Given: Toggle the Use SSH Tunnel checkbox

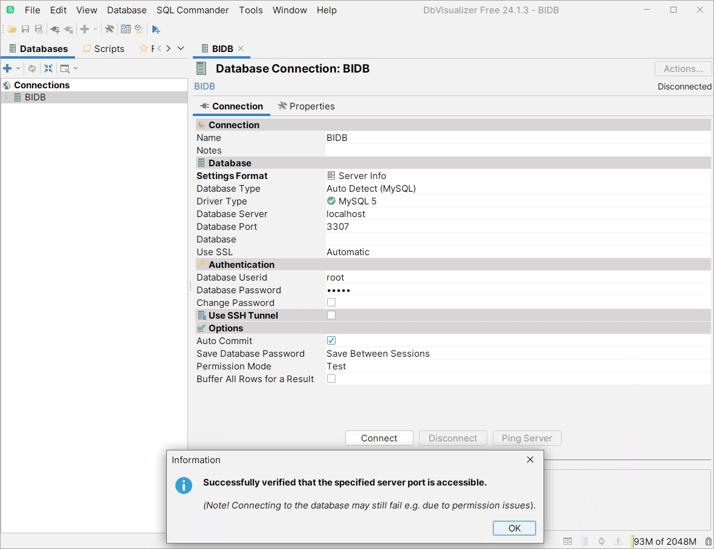Looking at the screenshot, I should point(331,315).
